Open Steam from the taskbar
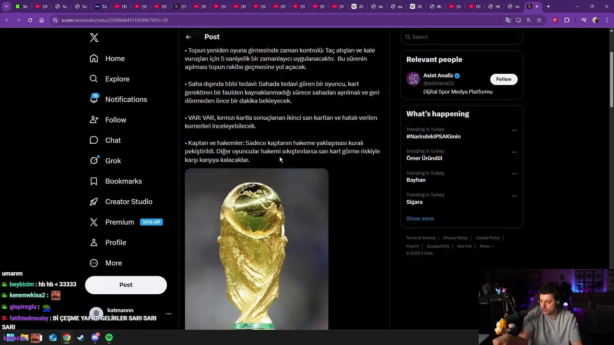The height and width of the screenshot is (345, 614). coord(81,338)
